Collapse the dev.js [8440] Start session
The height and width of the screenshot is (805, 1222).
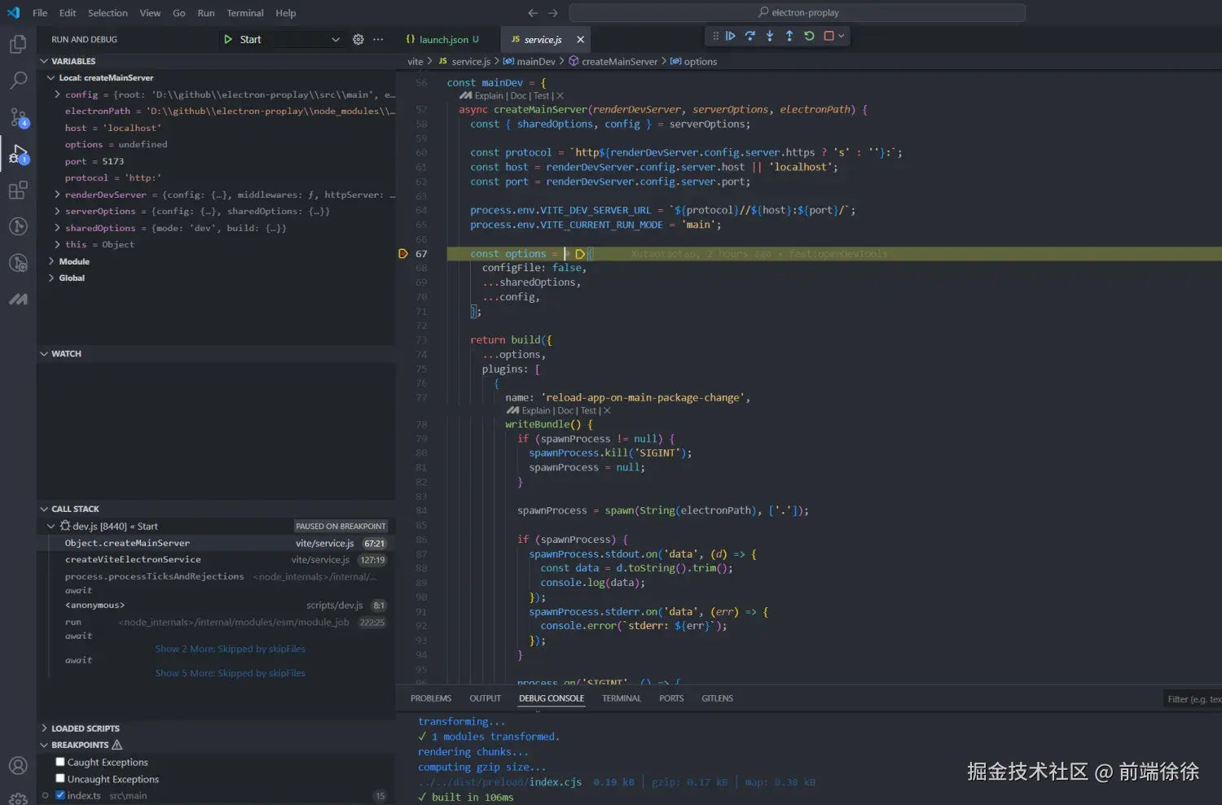click(51, 527)
